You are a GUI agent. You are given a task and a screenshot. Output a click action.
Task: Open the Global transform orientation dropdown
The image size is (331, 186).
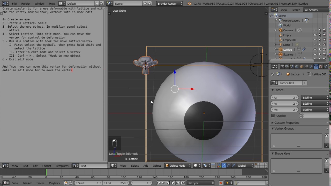[245, 166]
